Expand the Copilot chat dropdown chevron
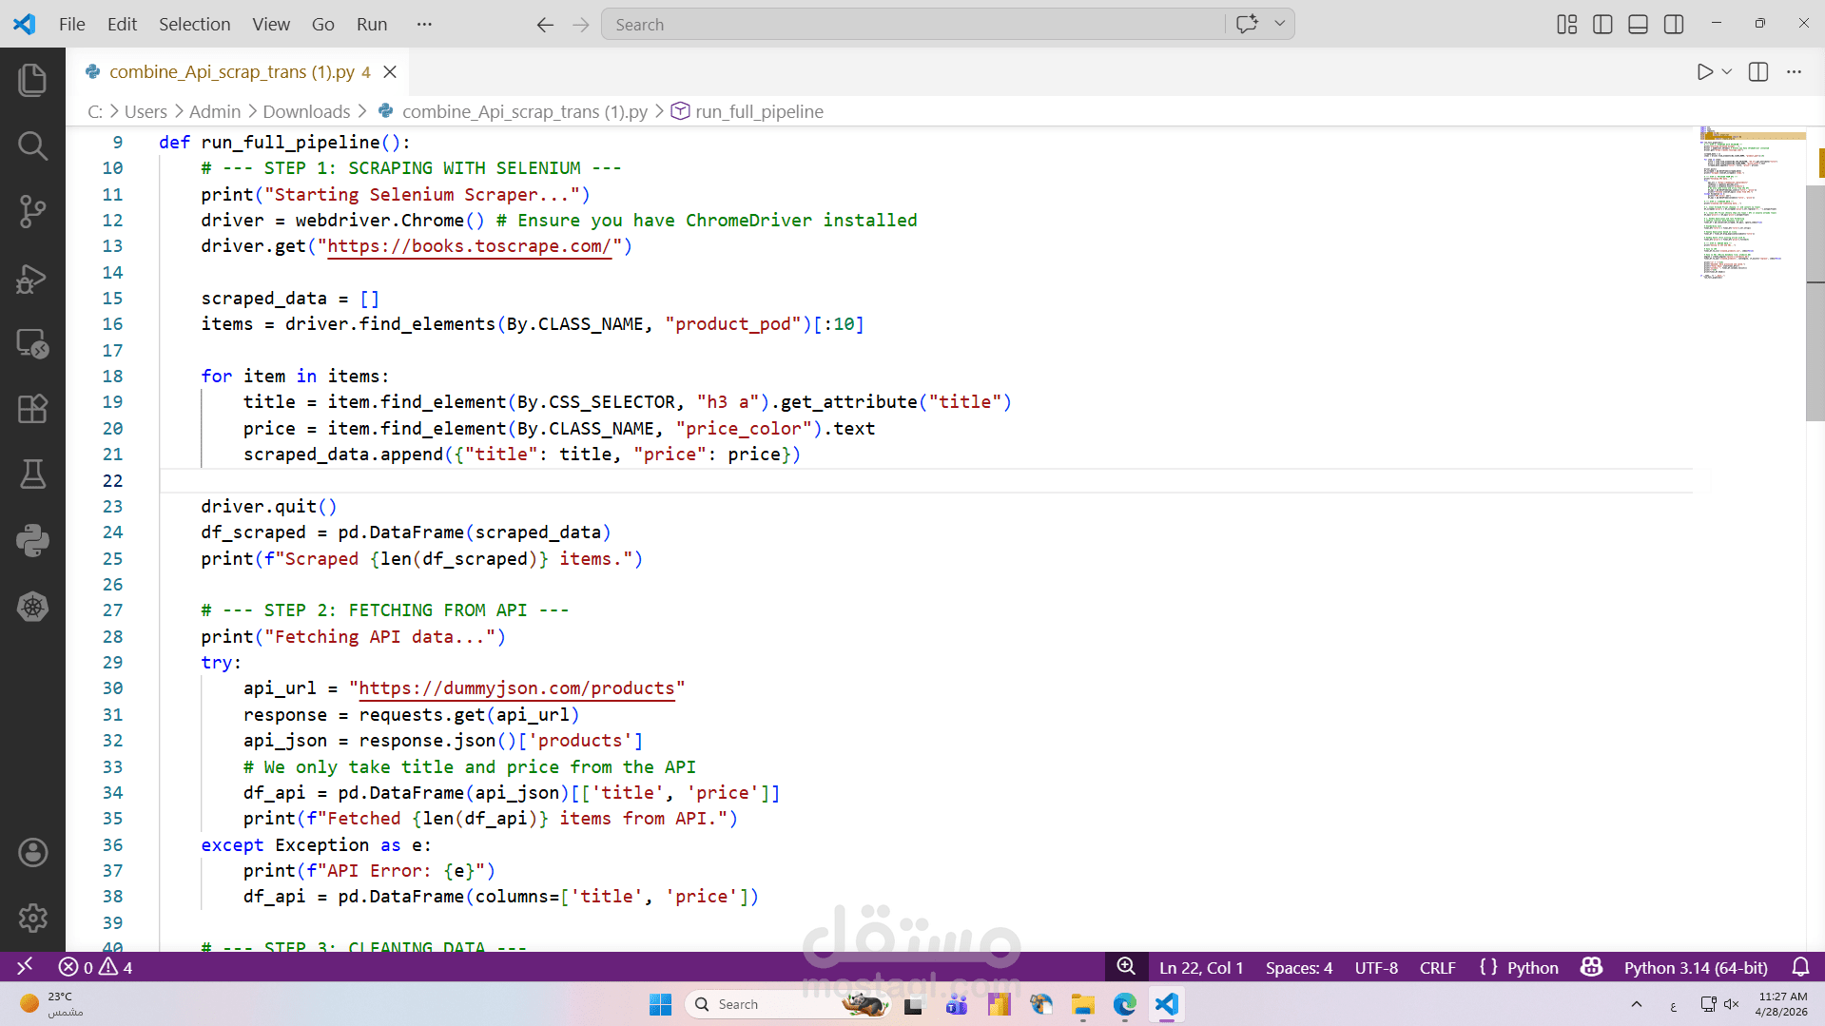Image resolution: width=1825 pixels, height=1026 pixels. click(x=1280, y=24)
